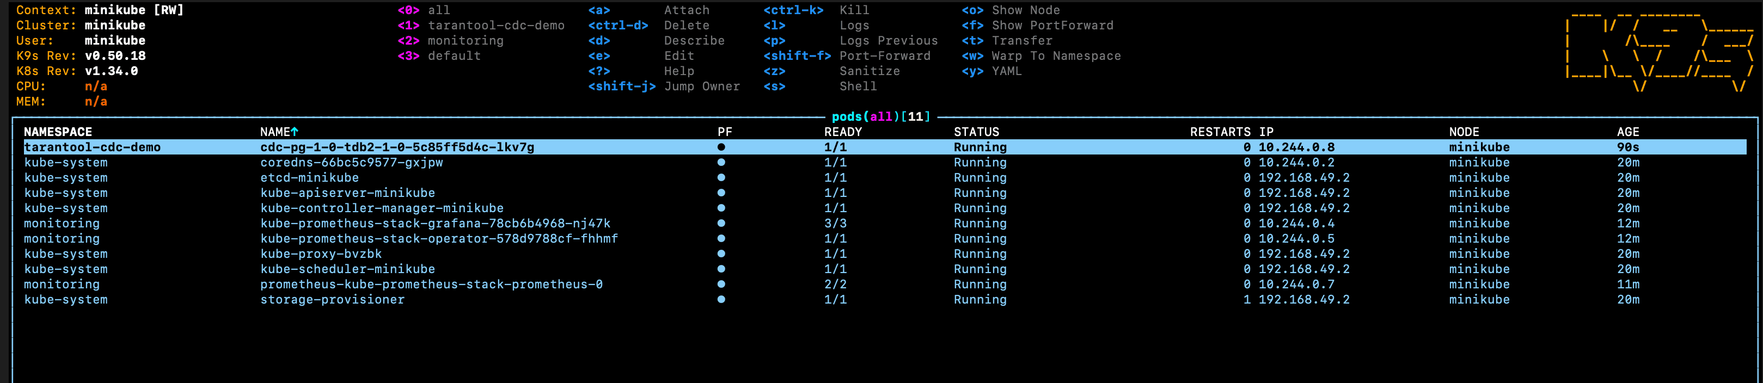1763x383 pixels.
Task: Click the NAMESPACE column header
Action: point(58,132)
